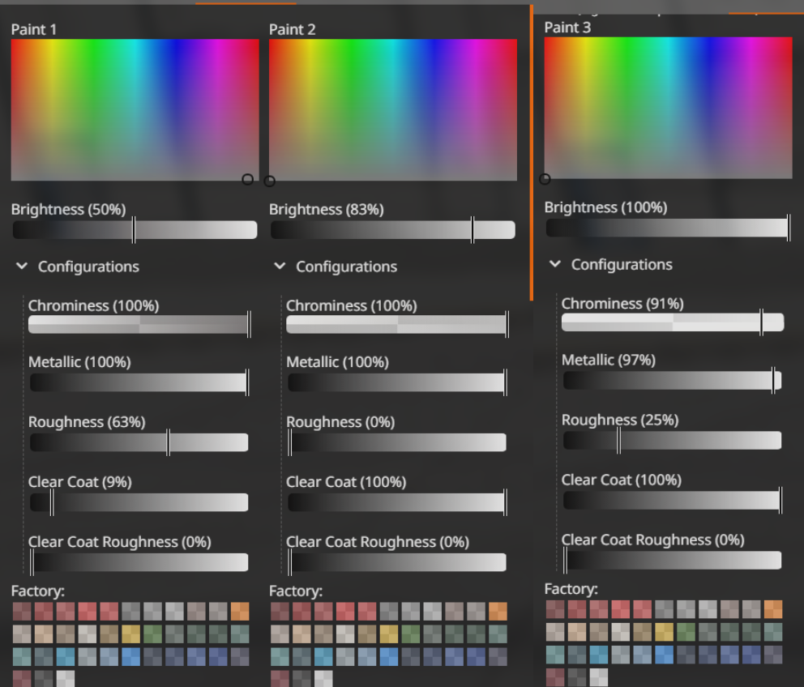Screen dimensions: 804x687
Task: Pick a color in Paint 3 hue field
Action: pyautogui.click(x=668, y=108)
